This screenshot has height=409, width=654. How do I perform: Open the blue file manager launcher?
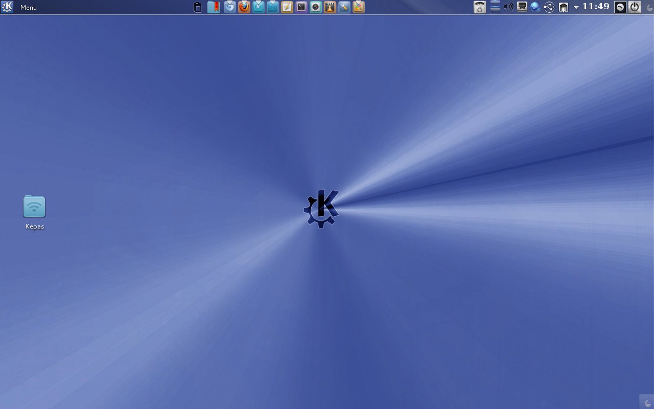pos(273,7)
